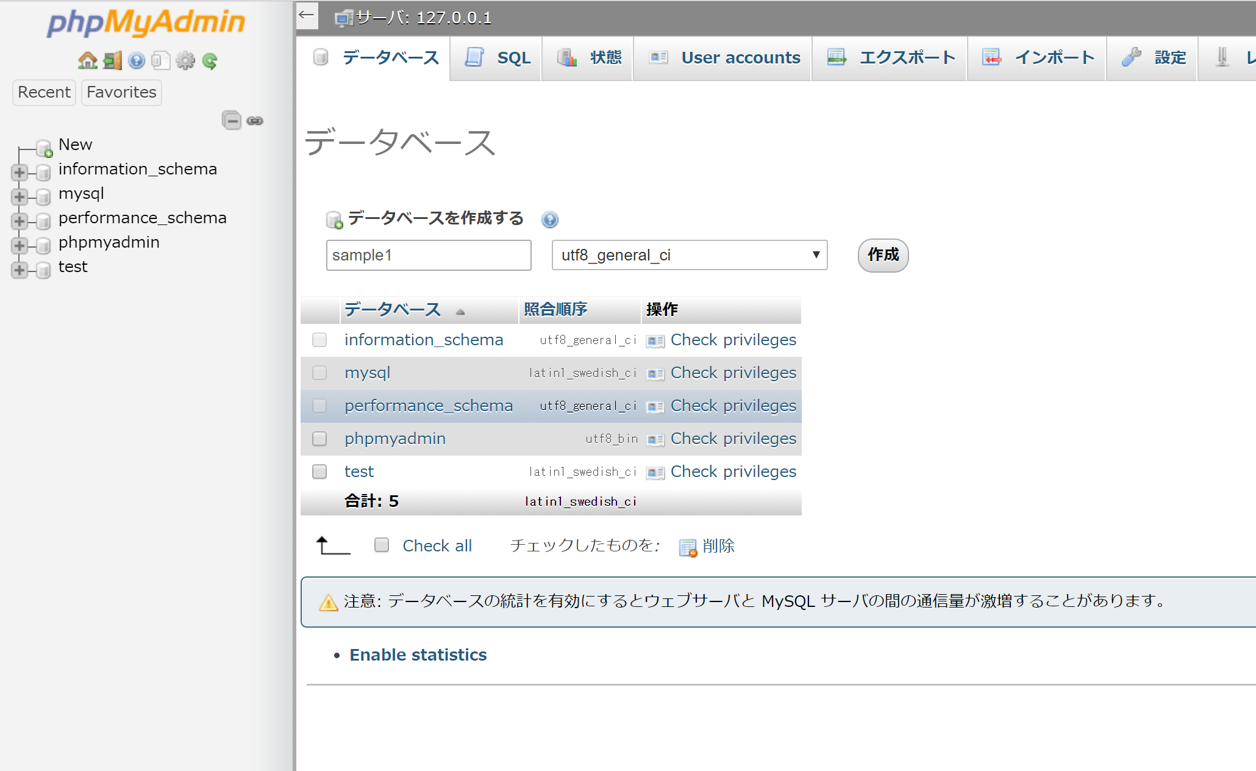Image resolution: width=1256 pixels, height=771 pixels.
Task: Refresh the navigation panel with green reload icon
Action: coord(210,60)
